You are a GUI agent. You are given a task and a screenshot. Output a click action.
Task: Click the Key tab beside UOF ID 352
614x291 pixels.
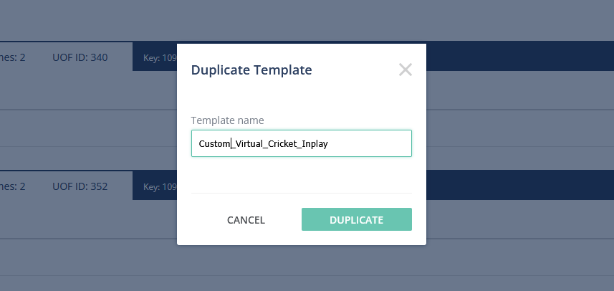155,187
